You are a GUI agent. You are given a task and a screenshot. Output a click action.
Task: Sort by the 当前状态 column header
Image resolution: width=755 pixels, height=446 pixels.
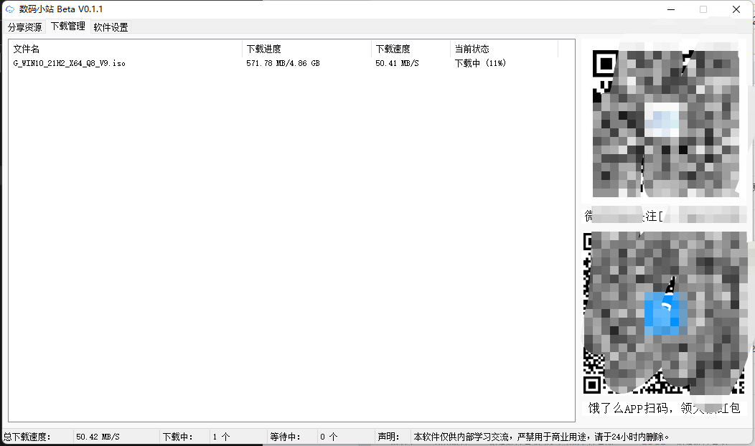pyautogui.click(x=472, y=49)
